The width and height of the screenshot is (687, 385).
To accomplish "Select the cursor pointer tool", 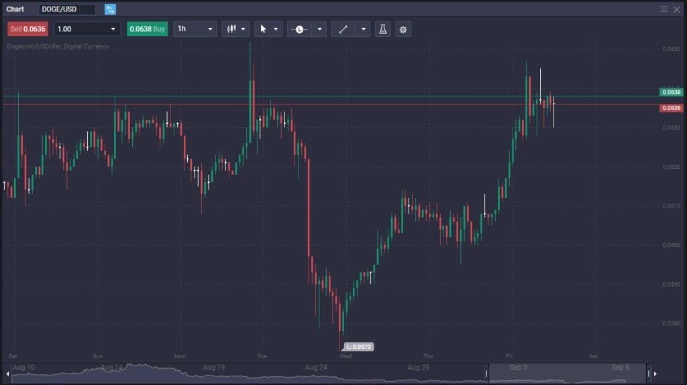I will (x=264, y=29).
